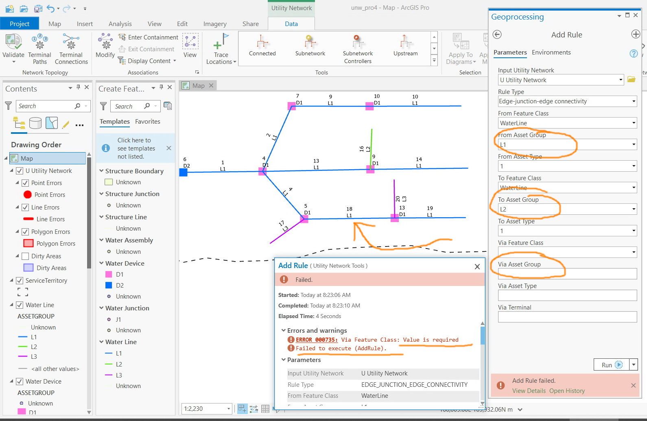Click the Via Terminal input field
The image size is (647, 421).
[x=567, y=317]
